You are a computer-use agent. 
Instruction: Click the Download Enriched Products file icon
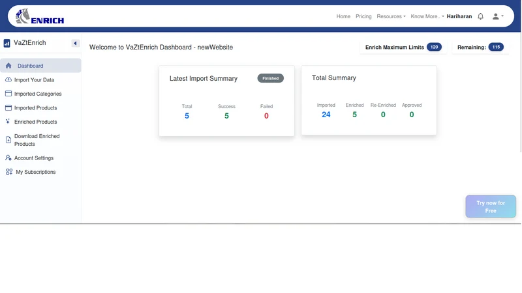point(8,140)
